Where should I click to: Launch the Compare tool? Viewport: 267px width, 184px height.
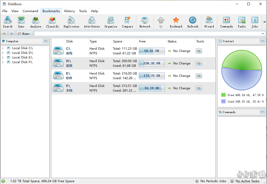click(x=127, y=22)
